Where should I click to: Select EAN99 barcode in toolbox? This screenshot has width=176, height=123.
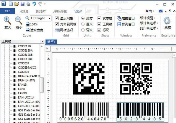(22, 93)
